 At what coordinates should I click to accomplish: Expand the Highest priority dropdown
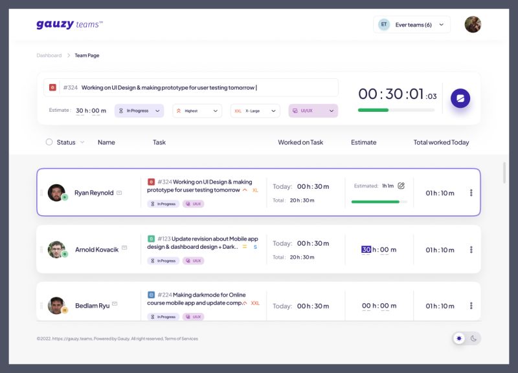coord(197,111)
